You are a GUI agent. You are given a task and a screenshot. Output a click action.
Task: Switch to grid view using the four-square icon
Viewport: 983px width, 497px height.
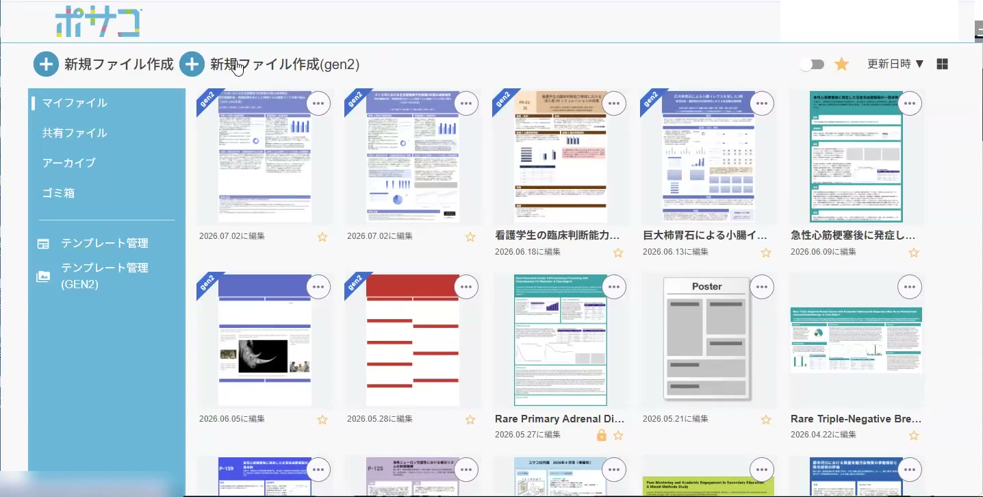(x=942, y=64)
